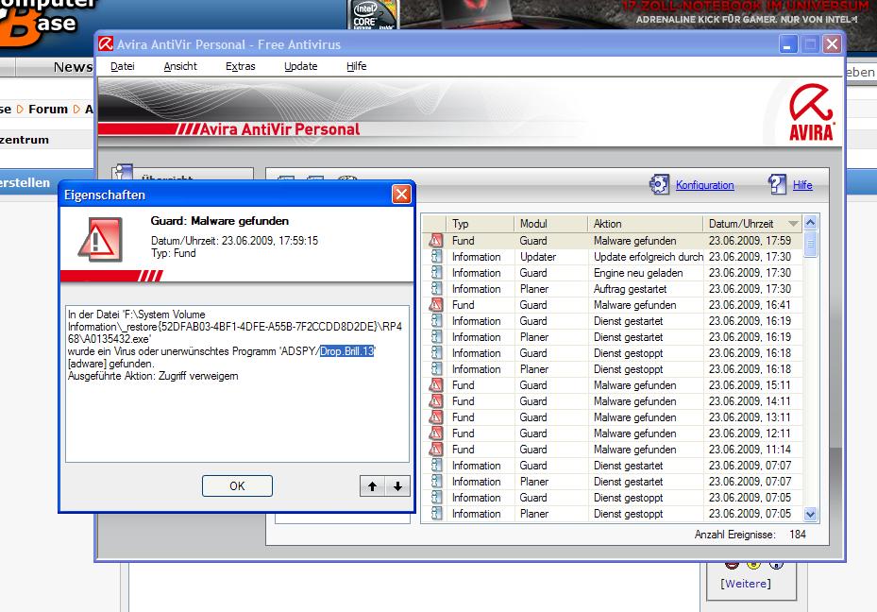Click info icon for Planer Dienst gestoppt 16:18

tap(436, 369)
